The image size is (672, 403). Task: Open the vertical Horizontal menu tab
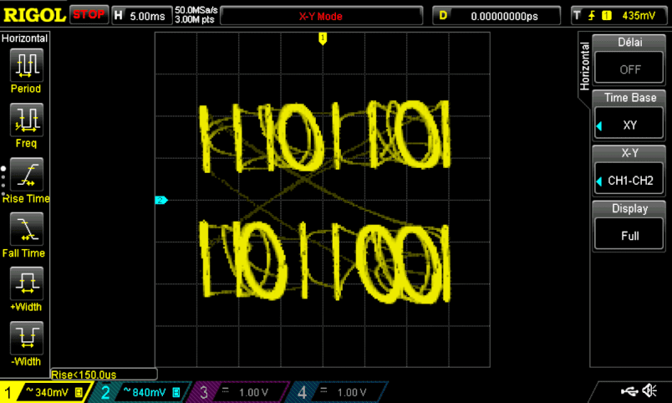(584, 66)
